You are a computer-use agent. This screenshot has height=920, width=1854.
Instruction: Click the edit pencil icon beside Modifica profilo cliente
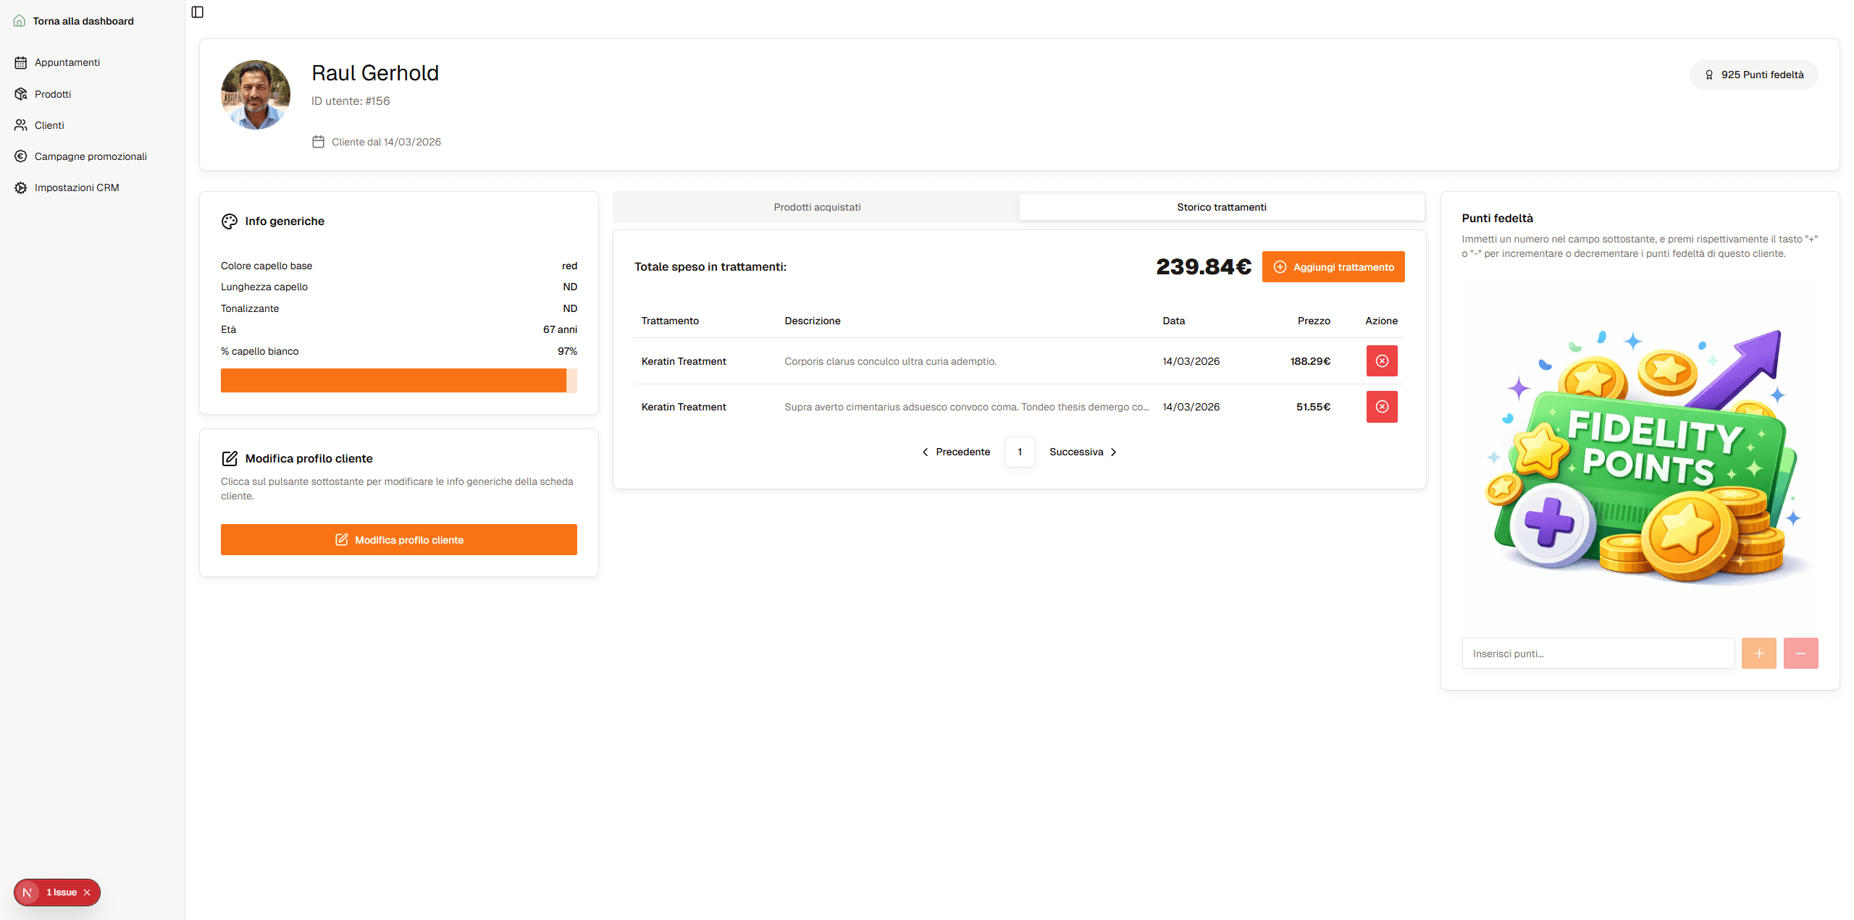(x=230, y=458)
